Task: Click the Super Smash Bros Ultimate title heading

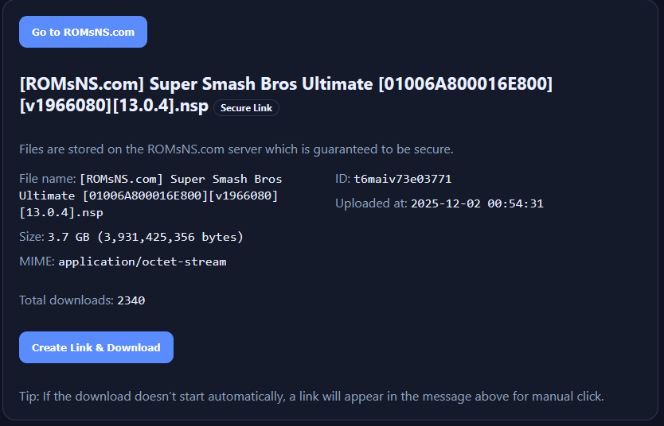Action: pos(285,84)
